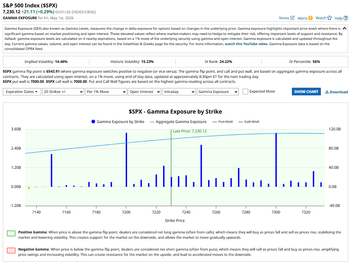The width and height of the screenshot is (361, 268).
Task: Open the Open Interest dropdown
Action: (x=145, y=92)
